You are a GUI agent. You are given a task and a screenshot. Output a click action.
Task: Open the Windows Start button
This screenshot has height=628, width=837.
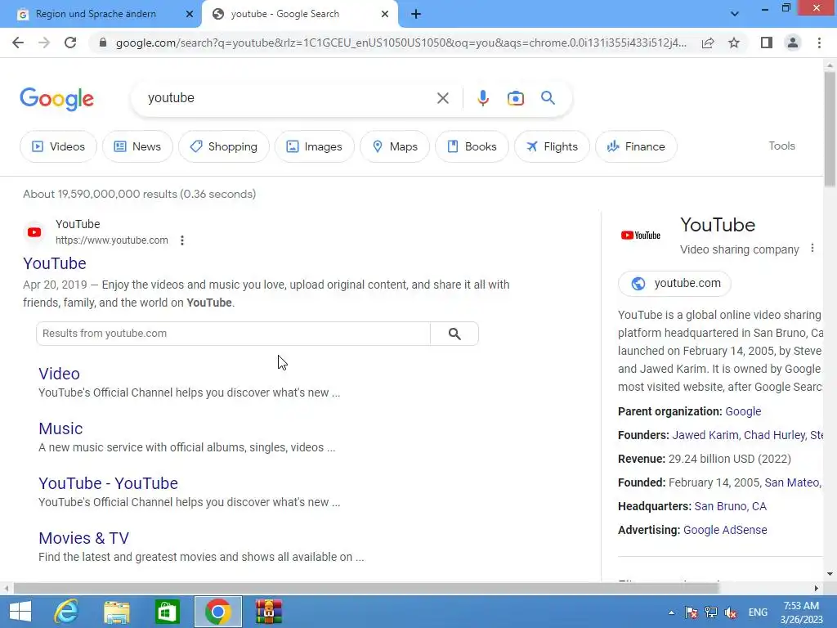click(20, 612)
